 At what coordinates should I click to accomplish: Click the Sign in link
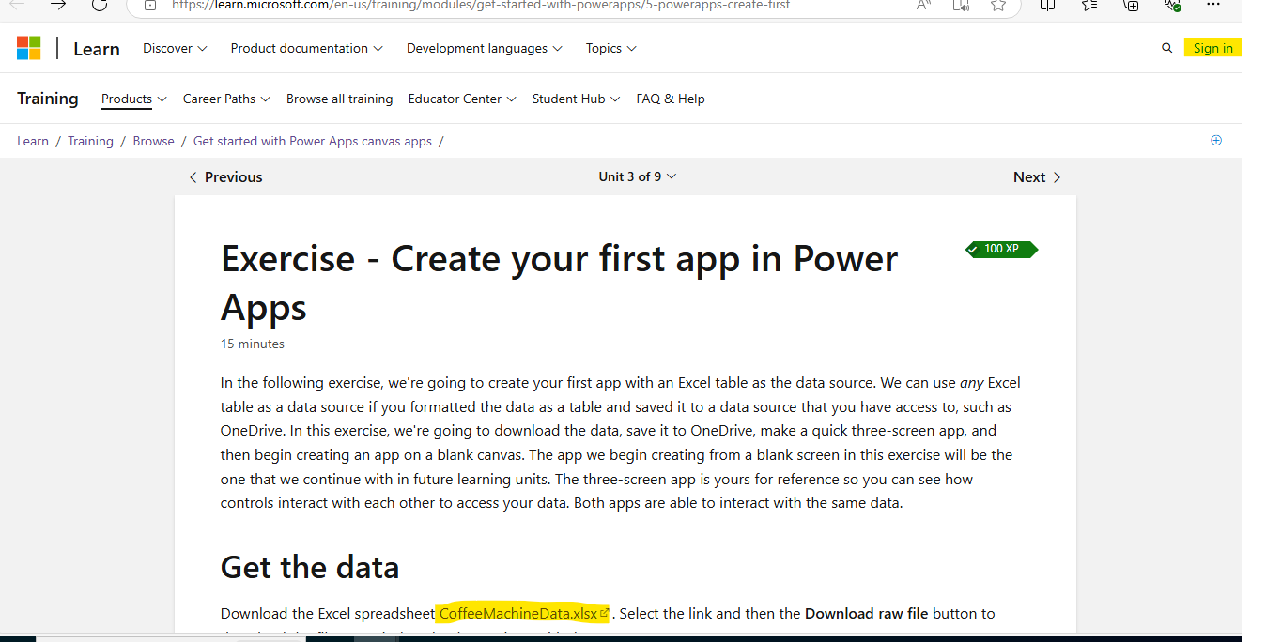[1212, 48]
